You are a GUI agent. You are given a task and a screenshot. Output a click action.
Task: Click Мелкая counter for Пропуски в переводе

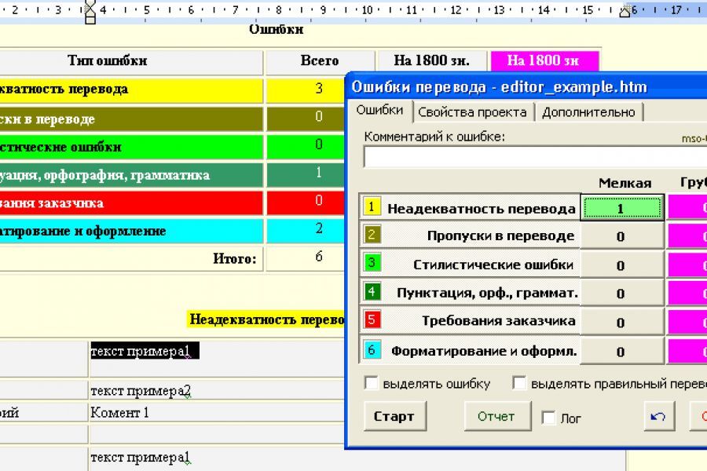click(x=622, y=235)
